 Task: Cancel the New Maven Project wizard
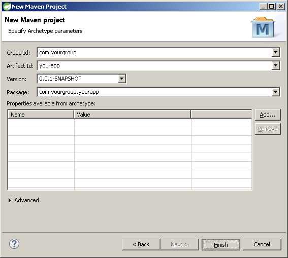pyautogui.click(x=262, y=244)
